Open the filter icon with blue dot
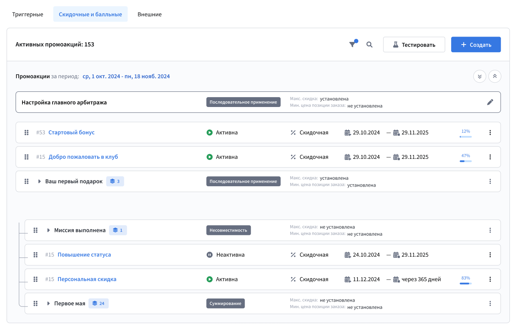Viewport: 516px width, 329px height. (353, 45)
